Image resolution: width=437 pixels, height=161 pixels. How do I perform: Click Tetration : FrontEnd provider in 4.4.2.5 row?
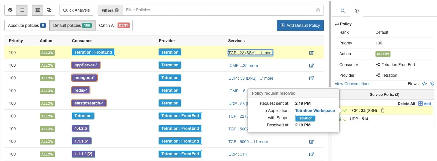tap(180, 128)
